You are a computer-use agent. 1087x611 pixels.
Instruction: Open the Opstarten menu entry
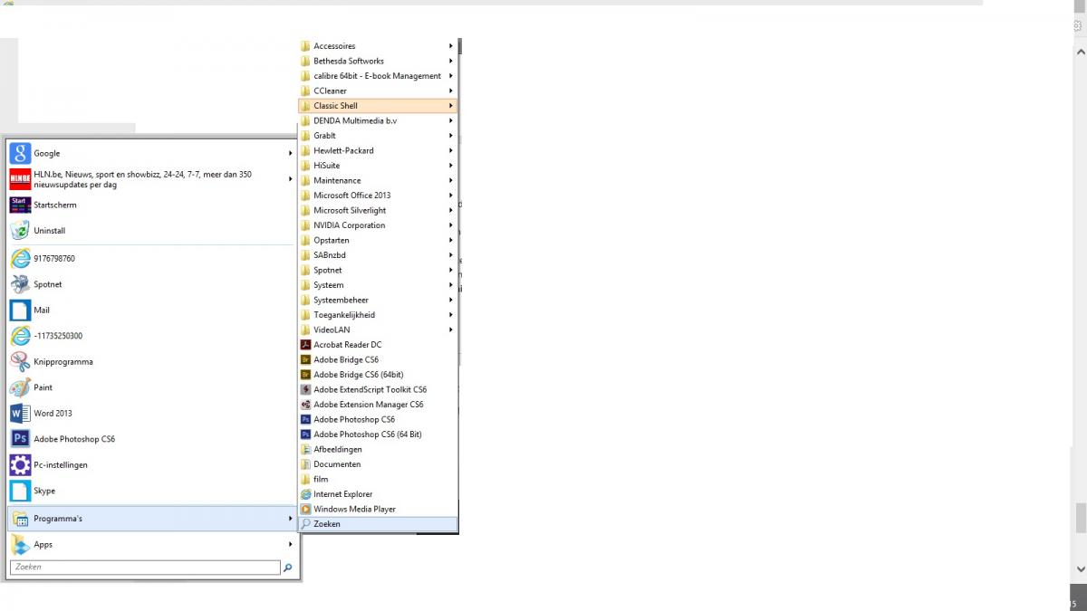[378, 240]
